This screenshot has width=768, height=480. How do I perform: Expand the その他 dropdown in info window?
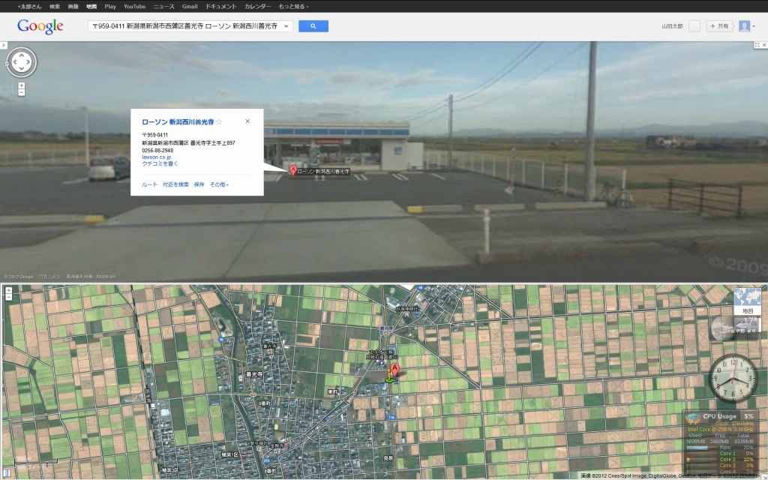click(219, 184)
